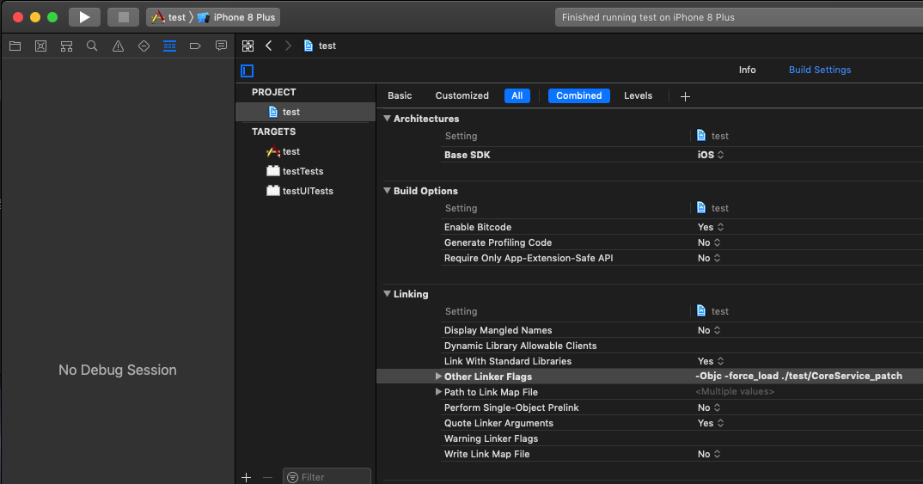Switch to the Info tab

[747, 70]
